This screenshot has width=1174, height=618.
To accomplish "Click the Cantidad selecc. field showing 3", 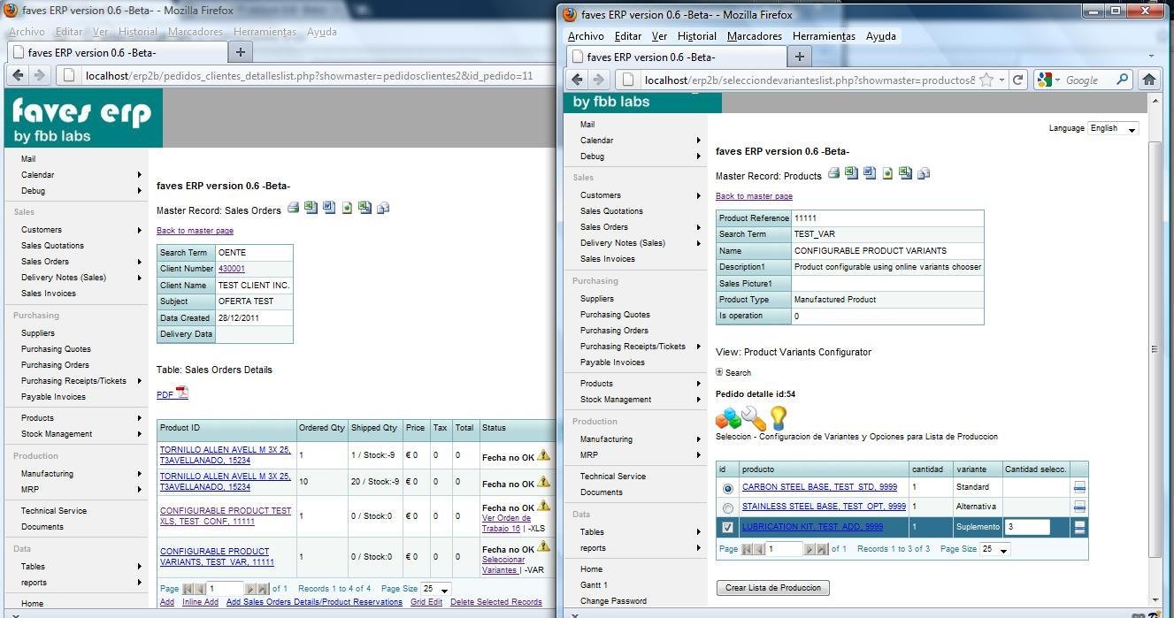I will pos(1027,526).
